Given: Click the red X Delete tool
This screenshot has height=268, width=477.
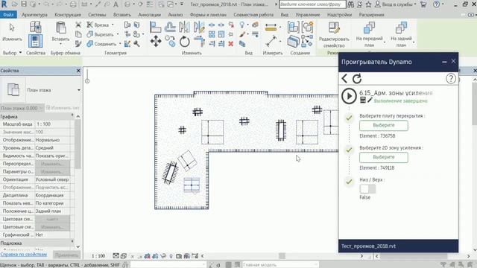Looking at the screenshot, I should pos(231,44).
